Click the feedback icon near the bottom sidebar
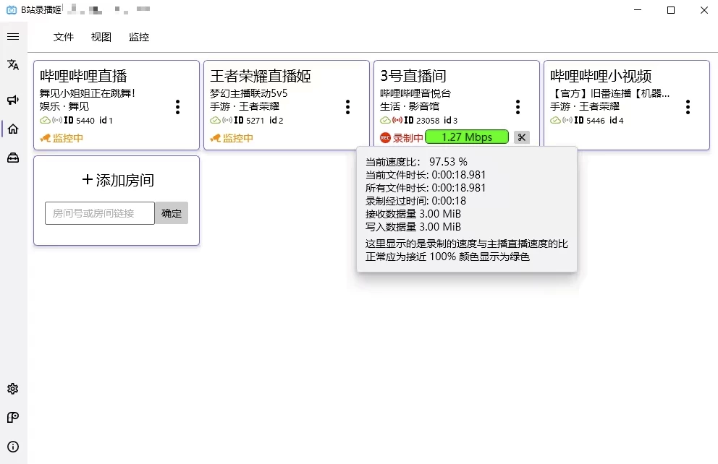Viewport: 718px width, 464px height. coord(12,418)
